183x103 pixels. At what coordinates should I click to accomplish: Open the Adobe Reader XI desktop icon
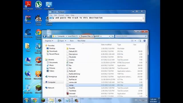coord(28,6)
